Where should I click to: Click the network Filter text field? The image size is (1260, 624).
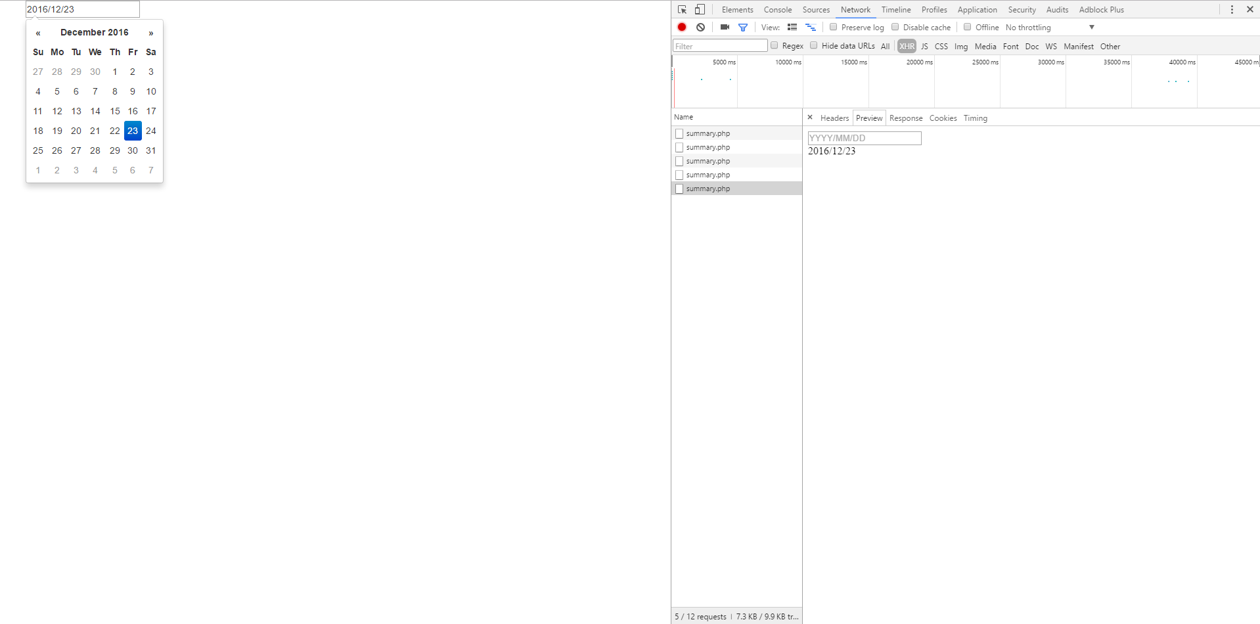[720, 46]
